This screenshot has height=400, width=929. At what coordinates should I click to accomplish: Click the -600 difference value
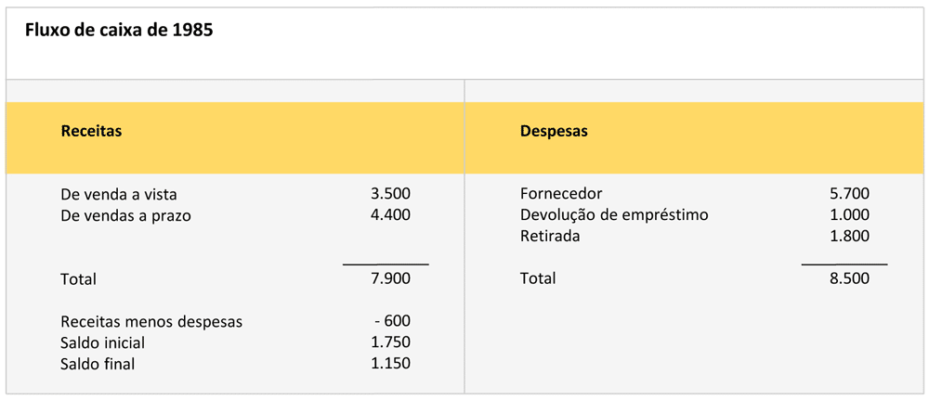[x=392, y=321]
